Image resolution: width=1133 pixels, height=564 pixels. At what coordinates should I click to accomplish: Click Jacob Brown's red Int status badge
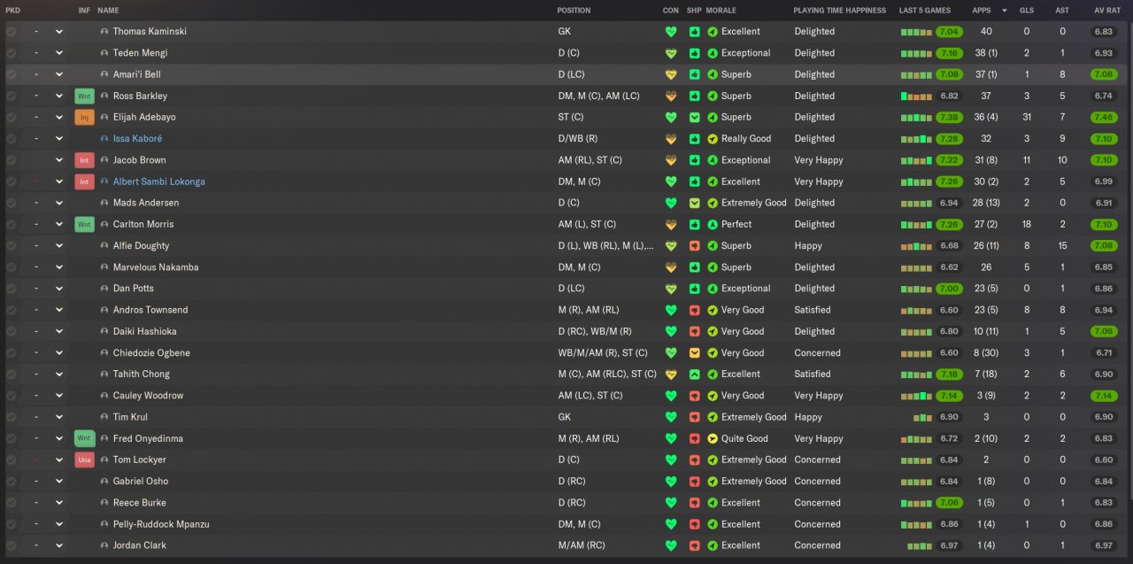pos(84,160)
